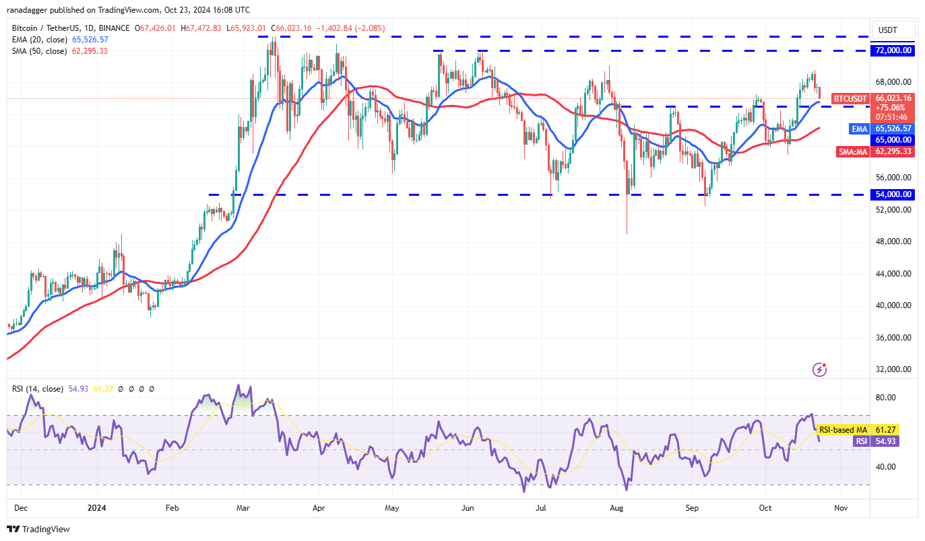
Task: Click the blue EMA tag on price axis
Action: click(x=859, y=129)
